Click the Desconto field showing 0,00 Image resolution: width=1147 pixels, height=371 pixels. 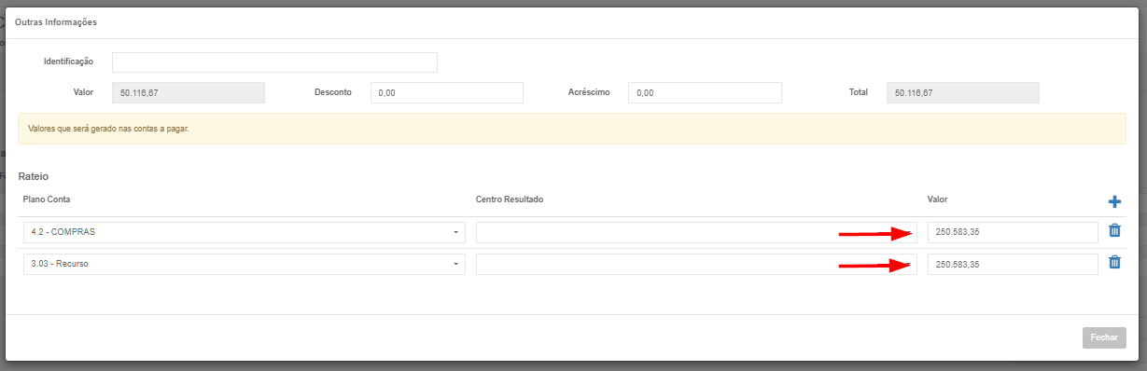(x=447, y=93)
